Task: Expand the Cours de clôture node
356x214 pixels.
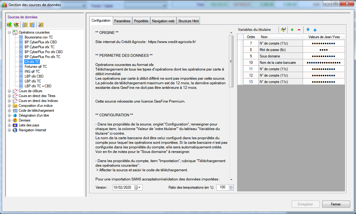Action: point(9,91)
